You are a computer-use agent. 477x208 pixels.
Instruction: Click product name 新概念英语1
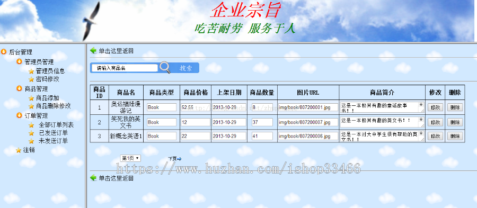[x=126, y=136]
